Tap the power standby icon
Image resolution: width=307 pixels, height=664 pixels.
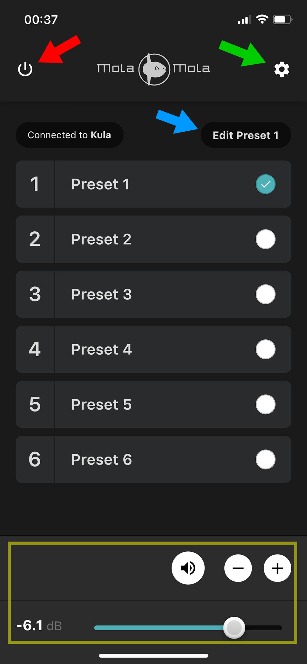coord(25,69)
